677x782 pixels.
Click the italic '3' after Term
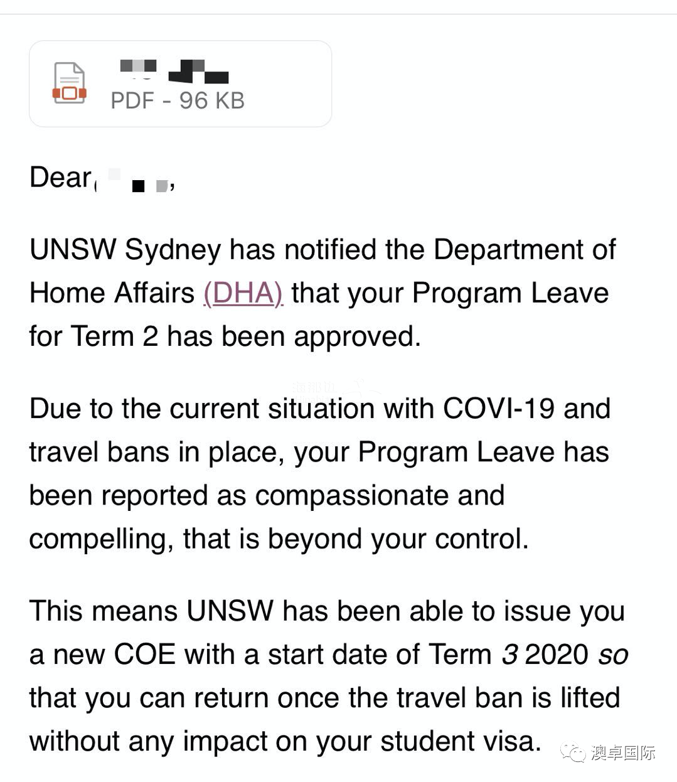pyautogui.click(x=510, y=655)
